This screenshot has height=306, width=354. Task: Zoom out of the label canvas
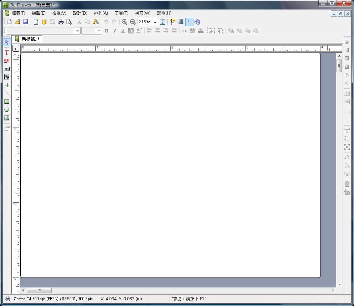(133, 22)
